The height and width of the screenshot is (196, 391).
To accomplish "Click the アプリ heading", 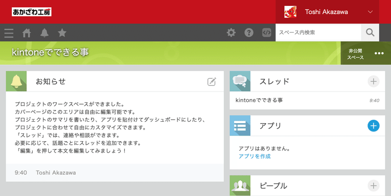I will pos(270,126).
